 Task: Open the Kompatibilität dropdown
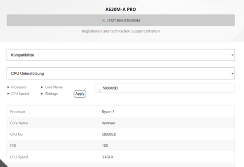121,55
